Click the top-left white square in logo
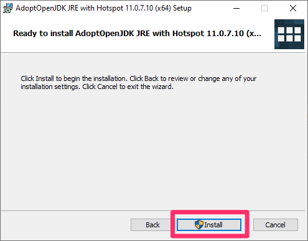 click(281, 31)
